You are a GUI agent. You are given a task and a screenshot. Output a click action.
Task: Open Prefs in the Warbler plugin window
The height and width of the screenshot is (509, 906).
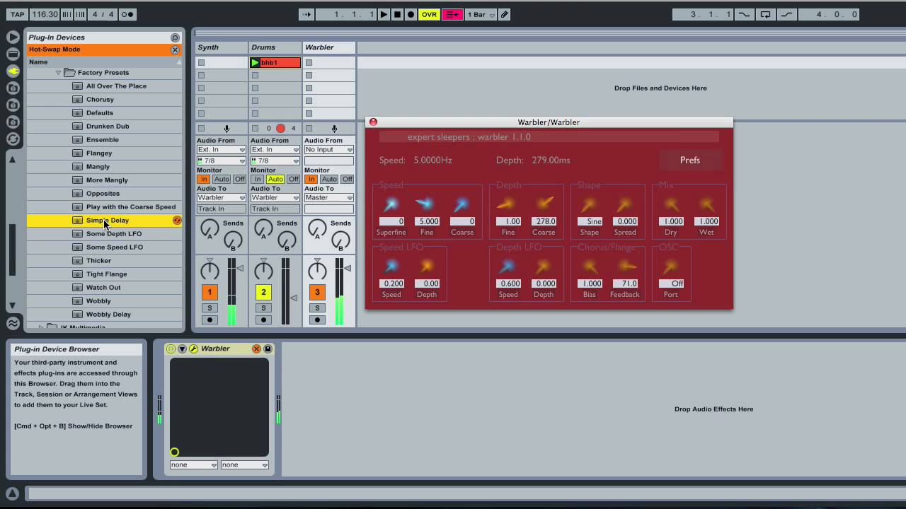coord(690,160)
